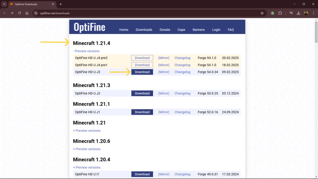Download OptiFine HD U J1

pos(142,112)
